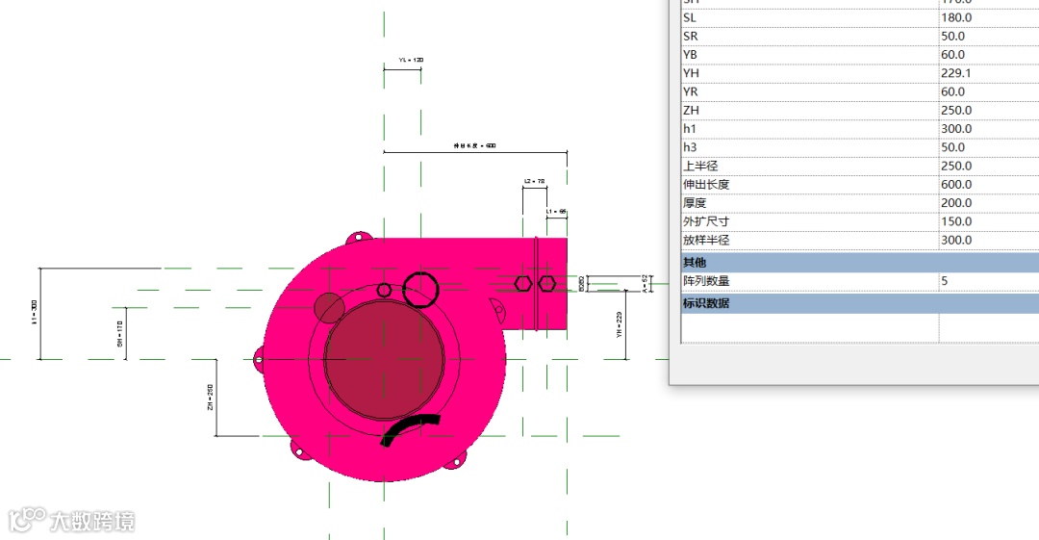1039x540 pixels.
Task: Select the YH = 229 vertical dimension
Action: pyautogui.click(x=620, y=325)
